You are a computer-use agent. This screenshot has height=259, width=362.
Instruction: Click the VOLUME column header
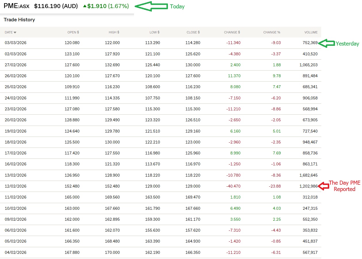click(x=311, y=32)
